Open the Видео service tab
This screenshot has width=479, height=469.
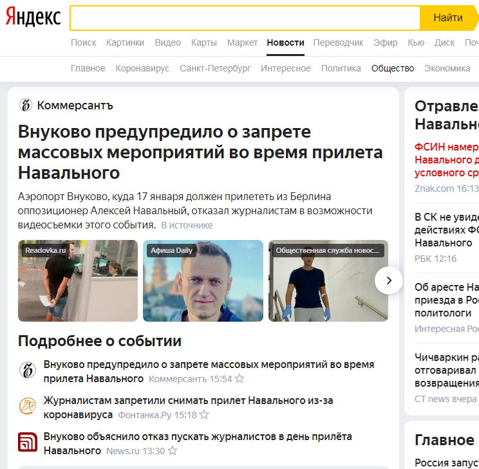pos(167,42)
